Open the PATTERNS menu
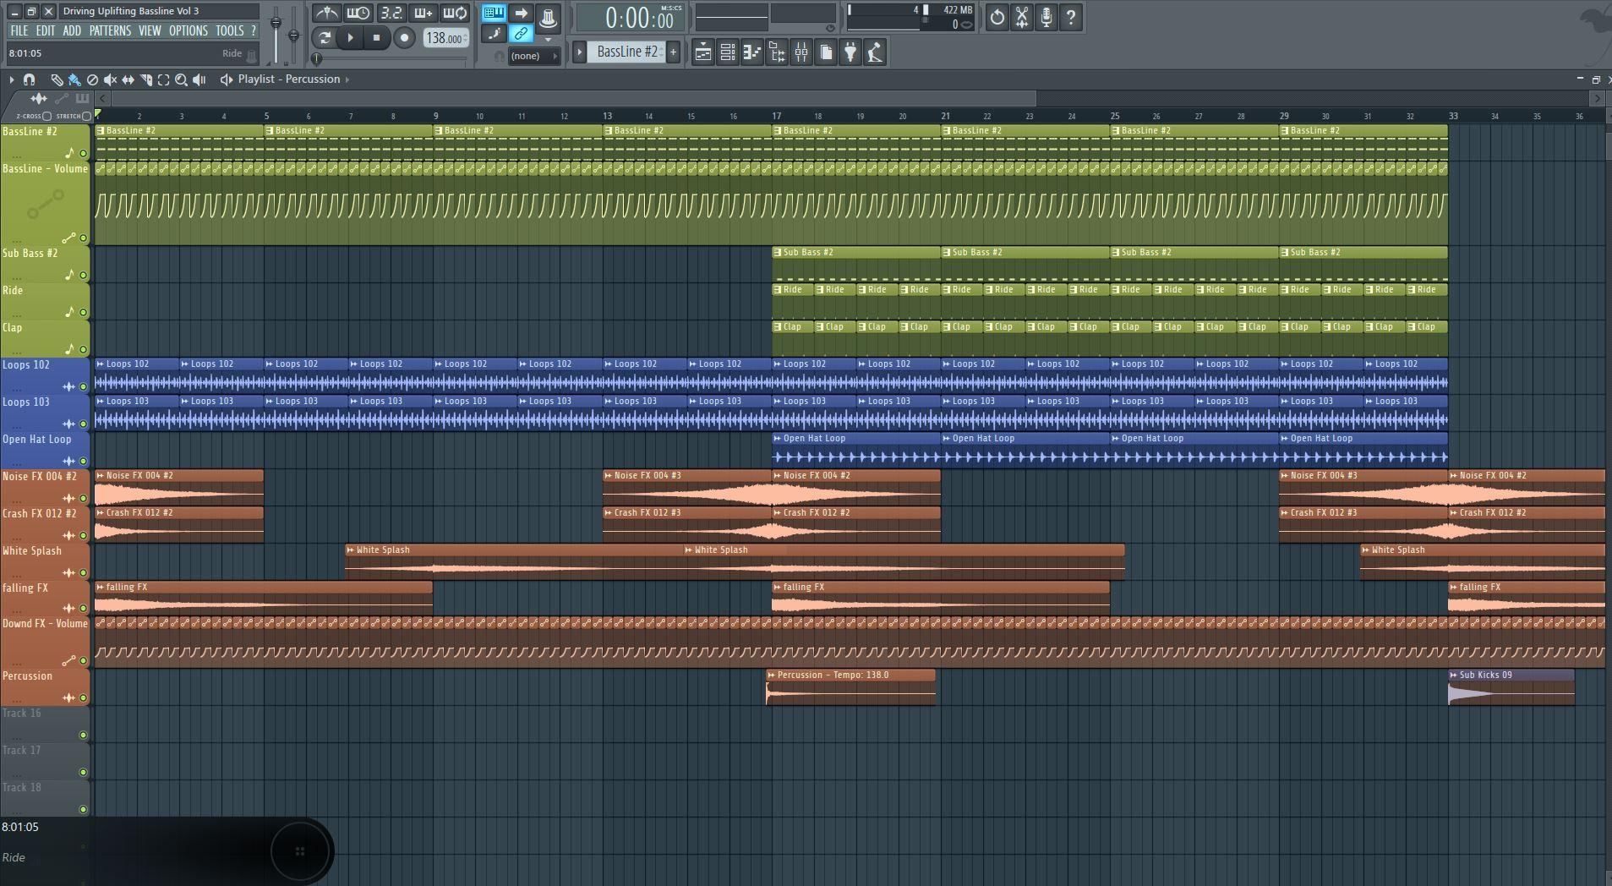This screenshot has width=1612, height=886. tap(111, 30)
